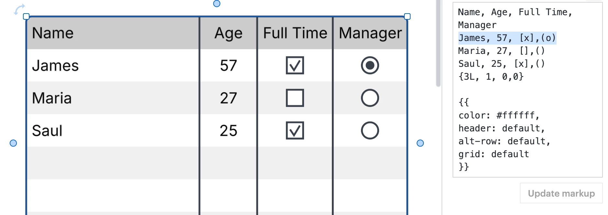Click the Maria name cell
Screen dimensions: 608x215
(x=113, y=98)
